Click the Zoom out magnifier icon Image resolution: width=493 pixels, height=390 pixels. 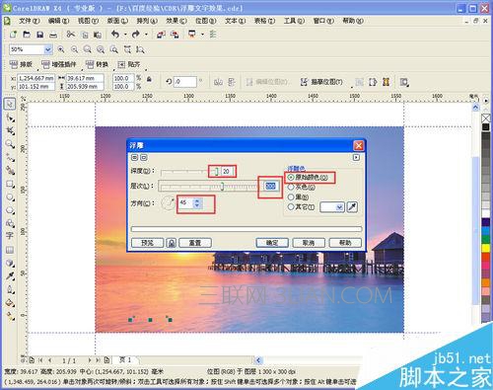[75, 49]
